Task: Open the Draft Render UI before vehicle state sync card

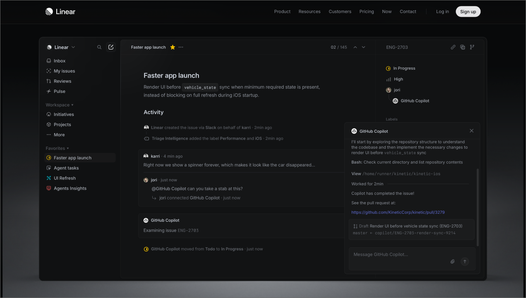Action: (x=412, y=229)
